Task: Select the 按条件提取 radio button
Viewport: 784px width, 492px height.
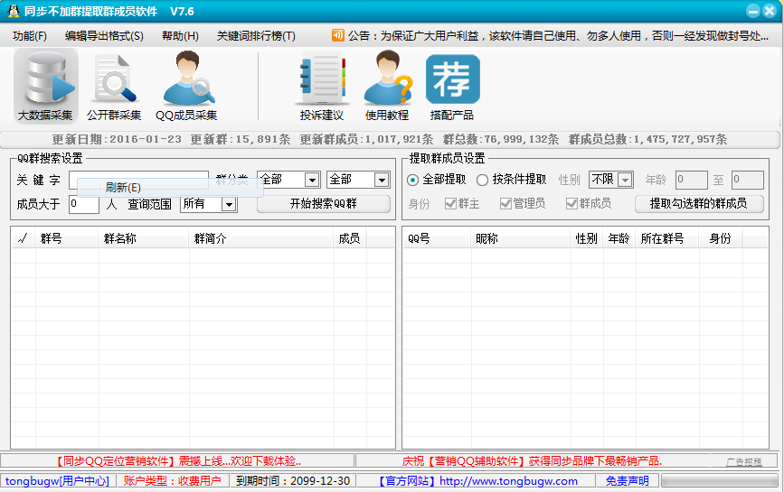Action: [x=483, y=180]
